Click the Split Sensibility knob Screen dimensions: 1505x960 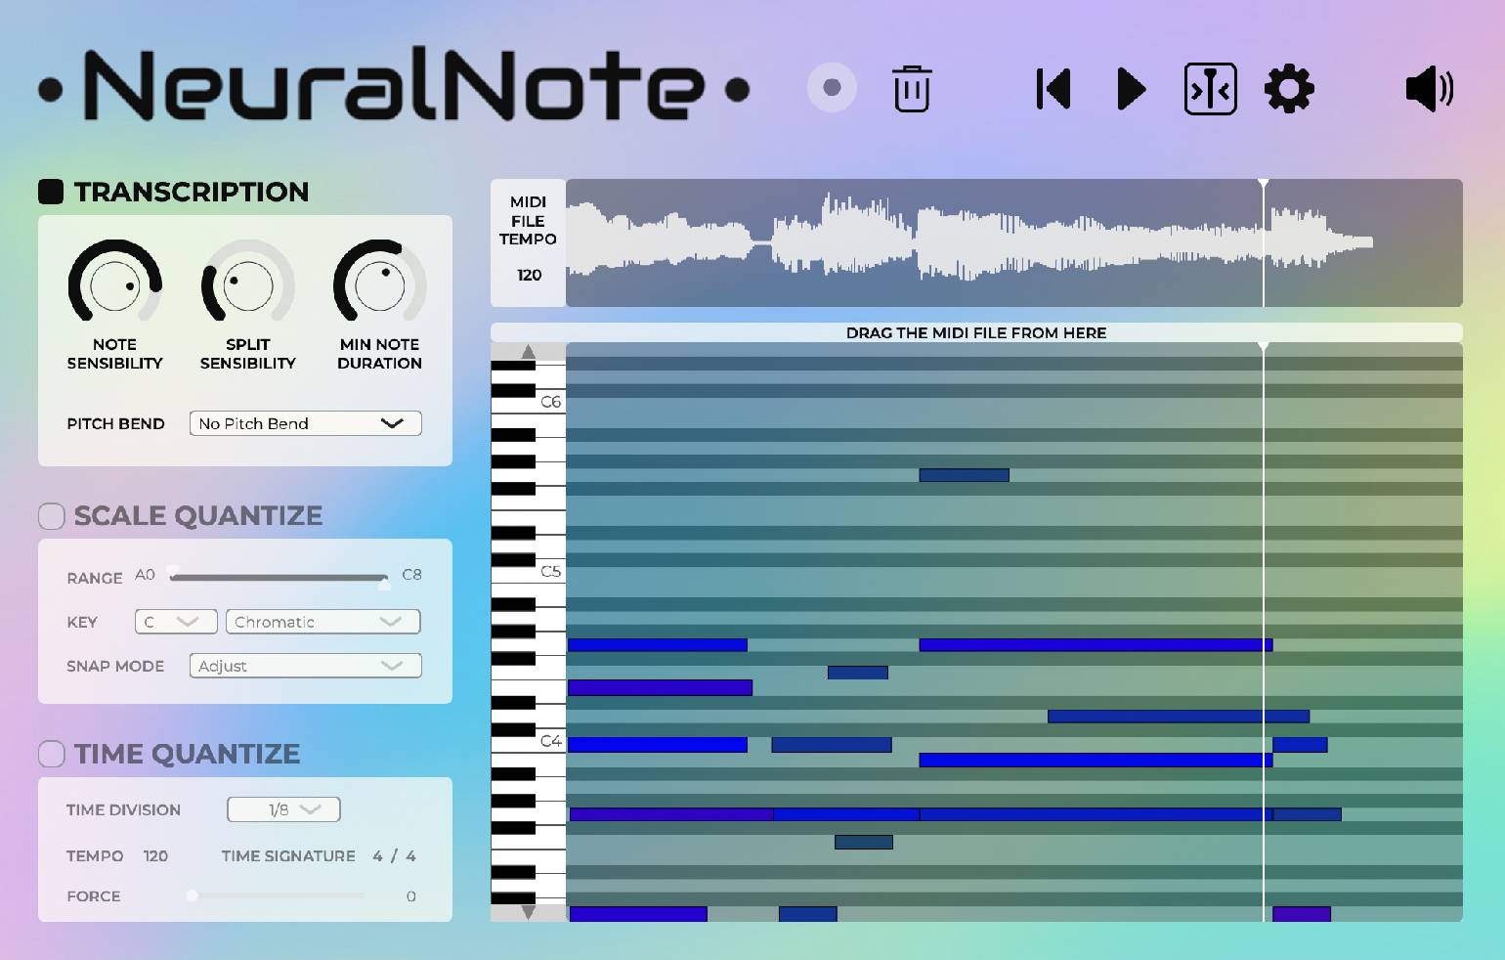248,284
